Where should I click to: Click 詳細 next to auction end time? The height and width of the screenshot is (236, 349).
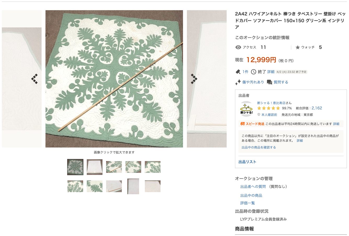tap(271, 72)
